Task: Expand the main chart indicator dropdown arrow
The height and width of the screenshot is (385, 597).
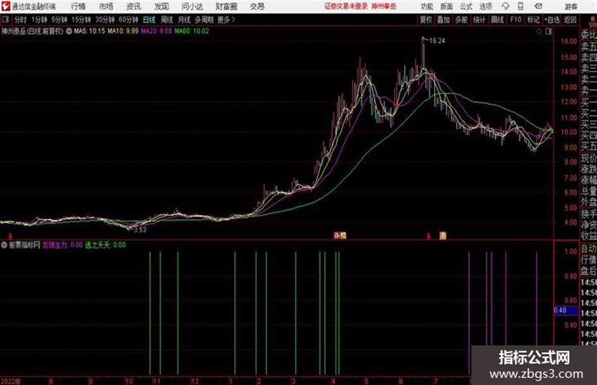Action: (x=69, y=31)
